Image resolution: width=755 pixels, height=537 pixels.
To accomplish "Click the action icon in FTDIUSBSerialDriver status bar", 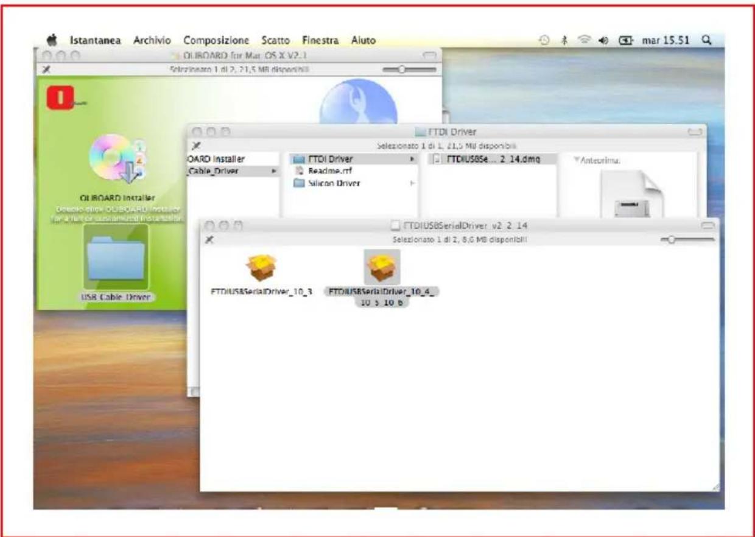I will pyautogui.click(x=209, y=240).
